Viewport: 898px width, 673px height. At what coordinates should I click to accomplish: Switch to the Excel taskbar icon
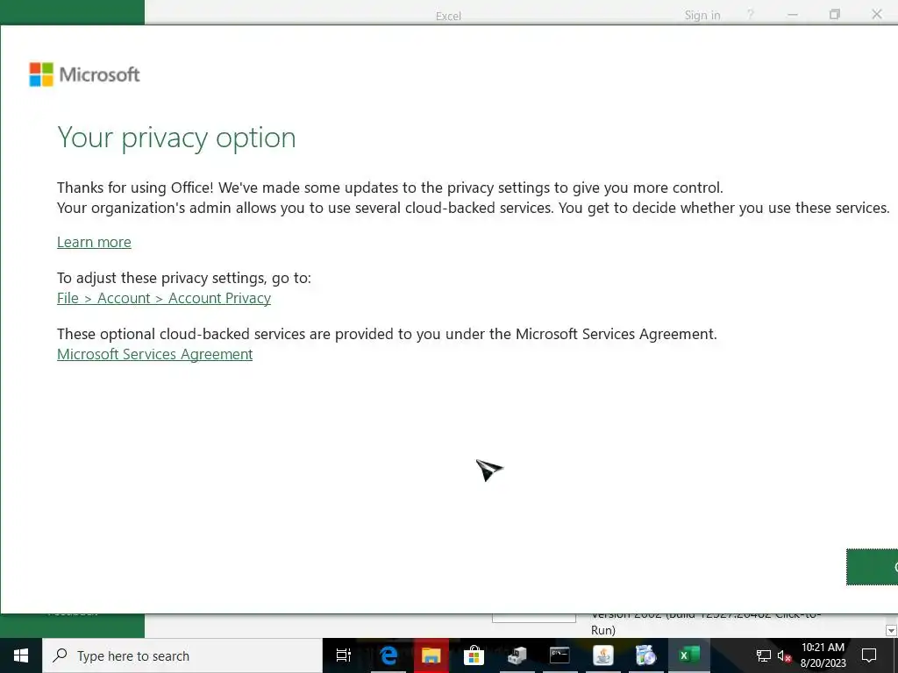pyautogui.click(x=689, y=655)
